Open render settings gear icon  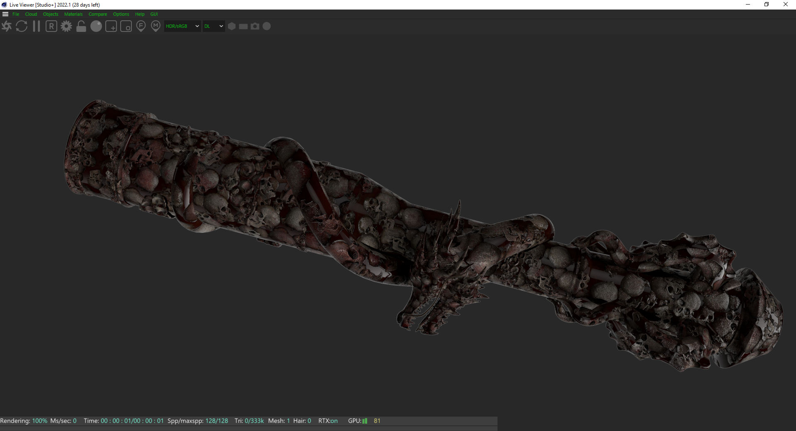66,27
